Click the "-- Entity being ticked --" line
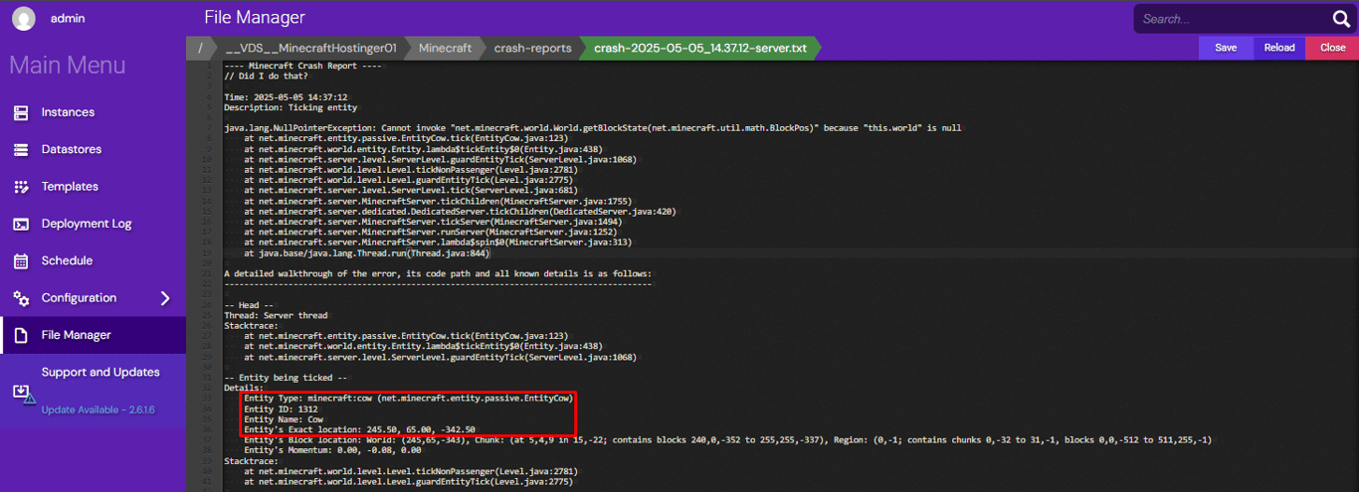The width and height of the screenshot is (1359, 492). [286, 378]
